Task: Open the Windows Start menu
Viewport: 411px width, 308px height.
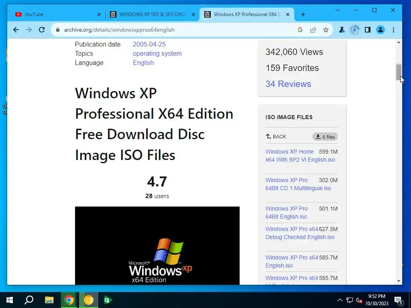Action: pyautogui.click(x=10, y=300)
